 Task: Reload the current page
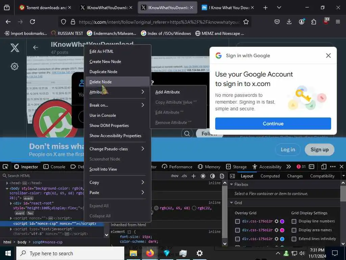tap(32, 22)
